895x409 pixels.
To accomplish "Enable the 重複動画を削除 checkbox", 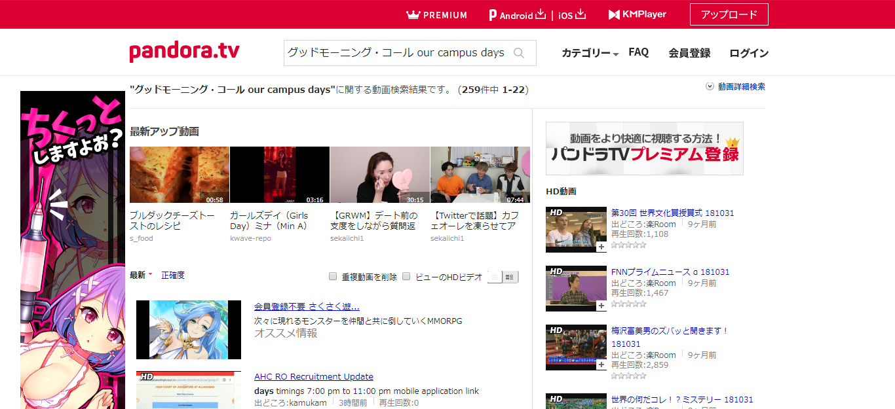I will coord(333,276).
